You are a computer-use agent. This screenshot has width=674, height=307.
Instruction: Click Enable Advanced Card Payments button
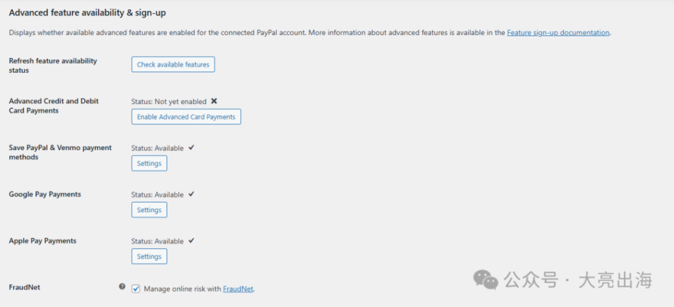point(186,117)
